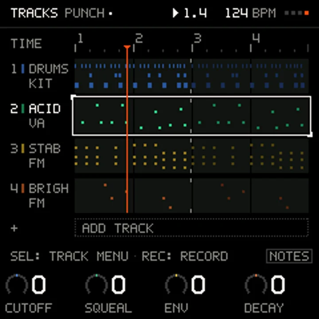Screen dimensions: 319x319
Task: Click the plus icon beside ADD TRACK
Action: coord(14,228)
